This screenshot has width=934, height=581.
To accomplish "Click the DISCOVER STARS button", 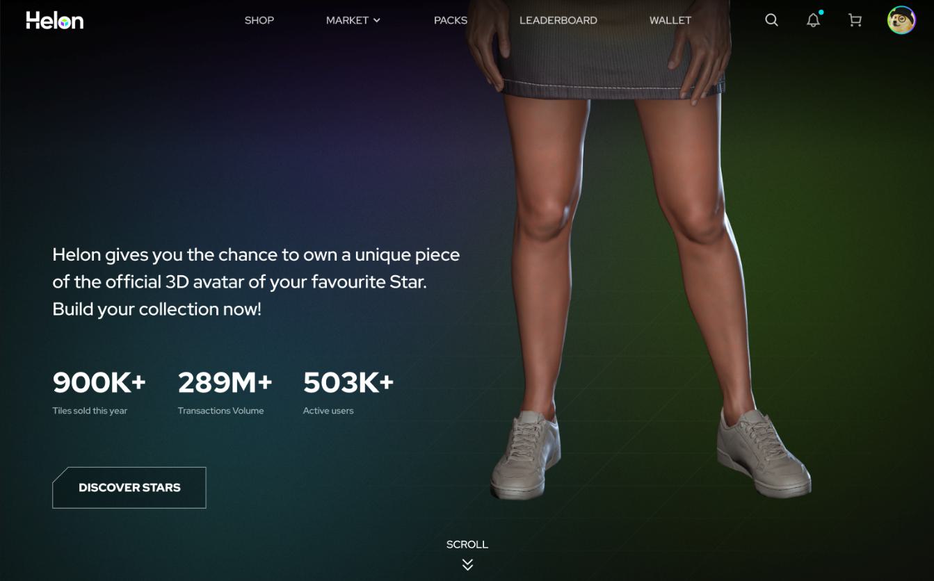I will coord(129,487).
